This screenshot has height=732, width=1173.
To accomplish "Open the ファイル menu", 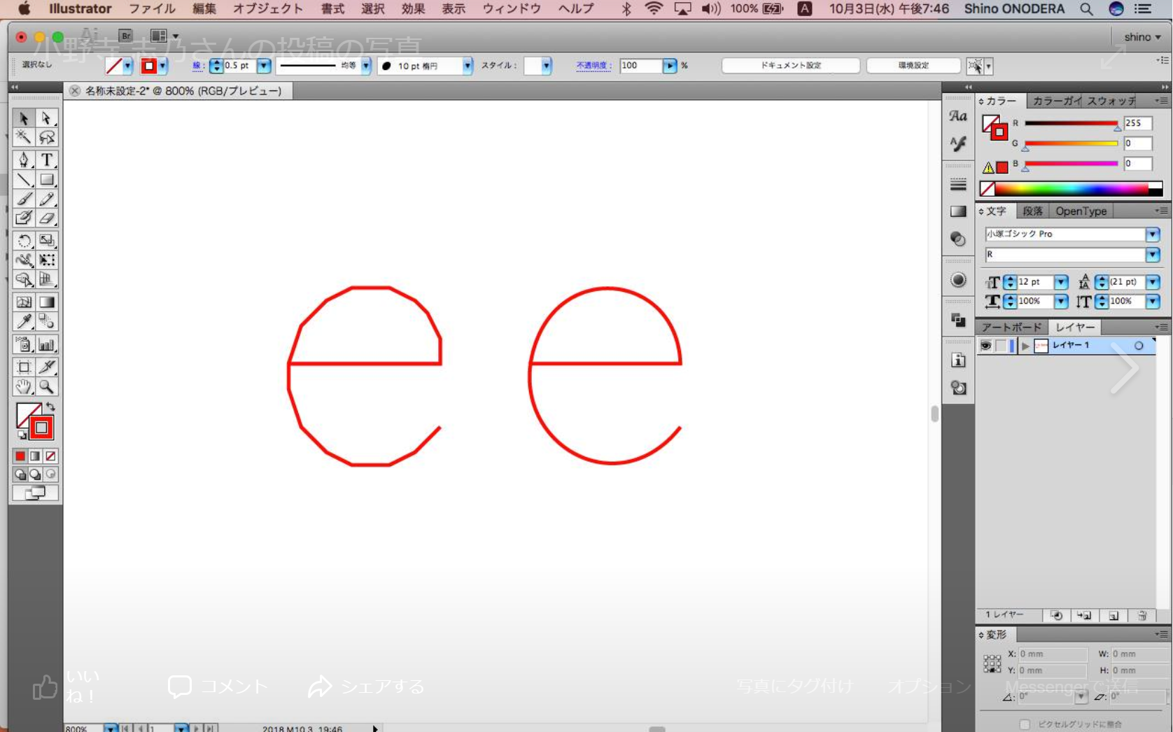I will 152,8.
